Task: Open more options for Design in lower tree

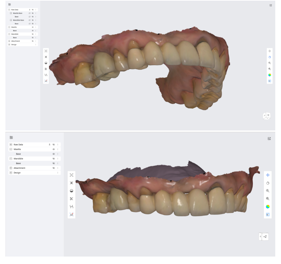Action: pos(58,172)
